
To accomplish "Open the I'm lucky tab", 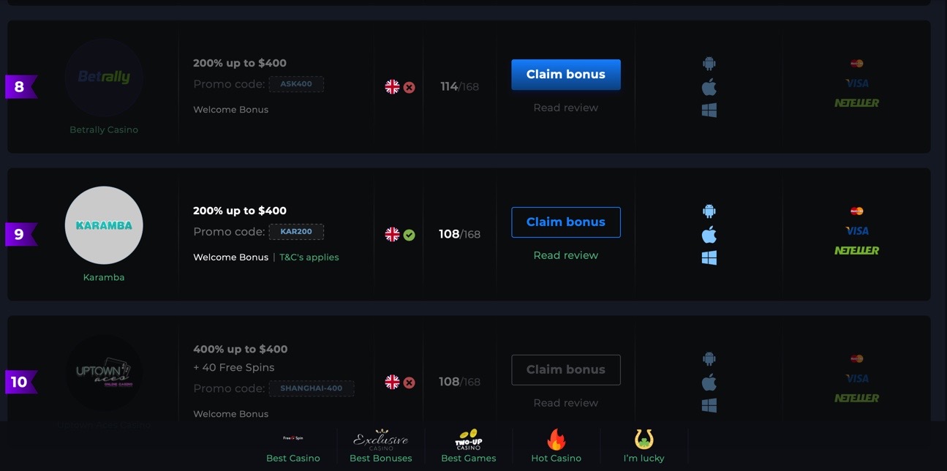I will 644,446.
